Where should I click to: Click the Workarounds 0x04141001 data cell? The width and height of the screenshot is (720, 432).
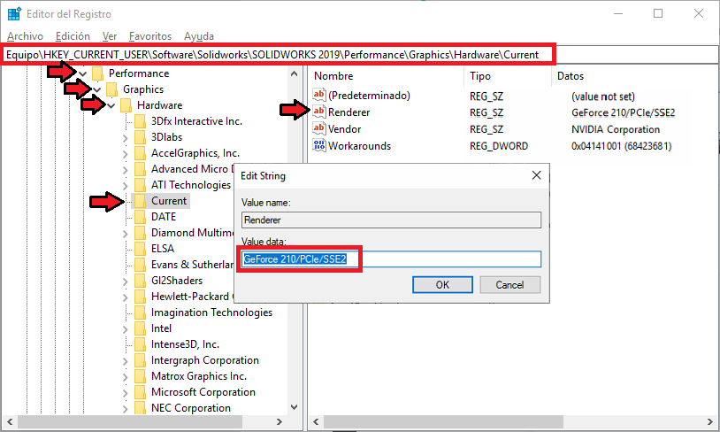[x=621, y=146]
